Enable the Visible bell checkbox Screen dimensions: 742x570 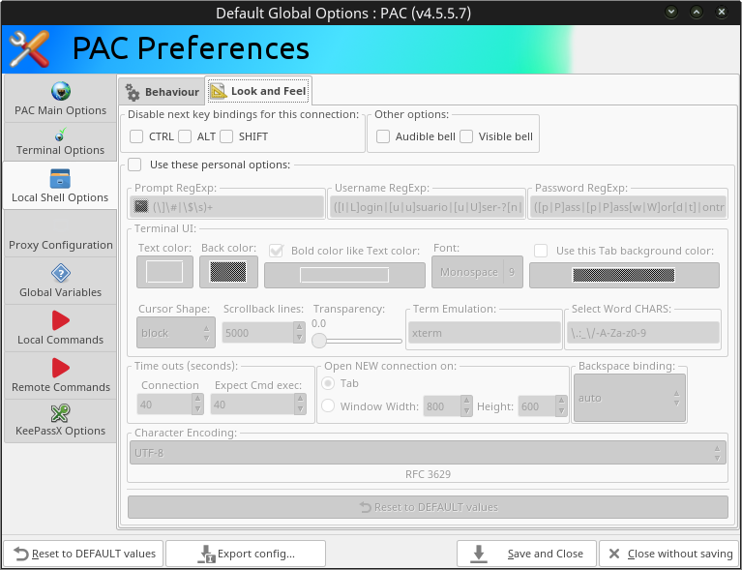(466, 136)
